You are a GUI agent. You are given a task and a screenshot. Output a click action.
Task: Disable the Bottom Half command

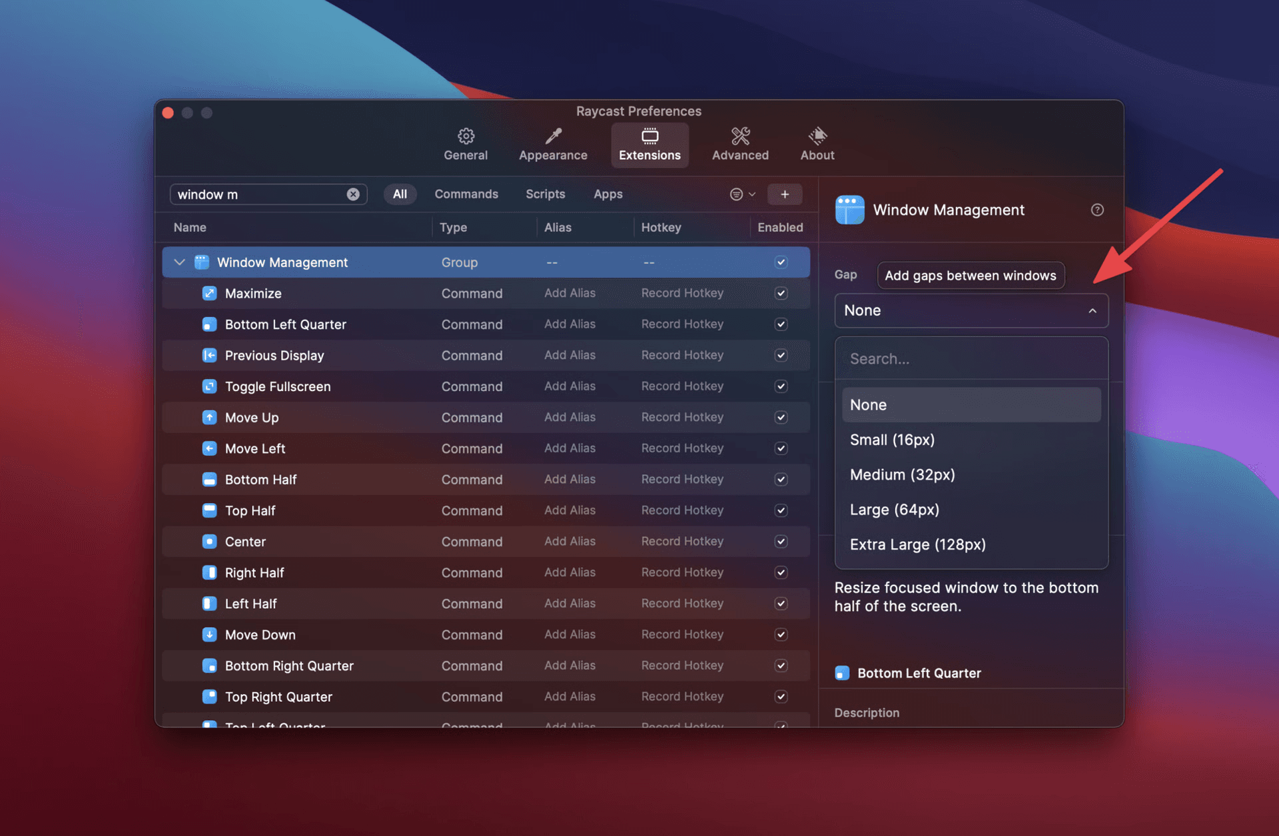point(780,479)
